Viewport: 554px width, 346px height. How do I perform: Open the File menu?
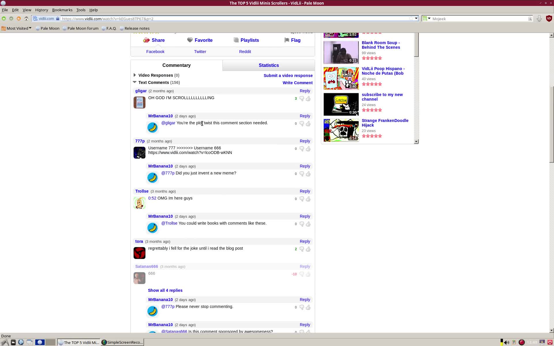coord(5,10)
